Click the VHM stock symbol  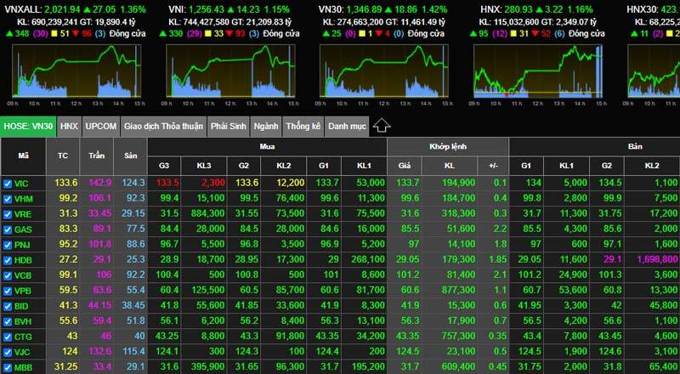25,198
